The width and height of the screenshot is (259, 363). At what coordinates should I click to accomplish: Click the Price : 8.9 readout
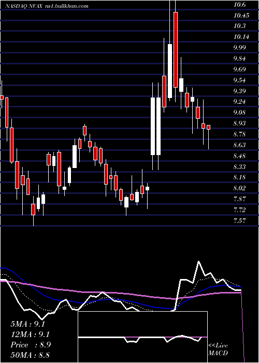pyautogui.click(x=31, y=345)
